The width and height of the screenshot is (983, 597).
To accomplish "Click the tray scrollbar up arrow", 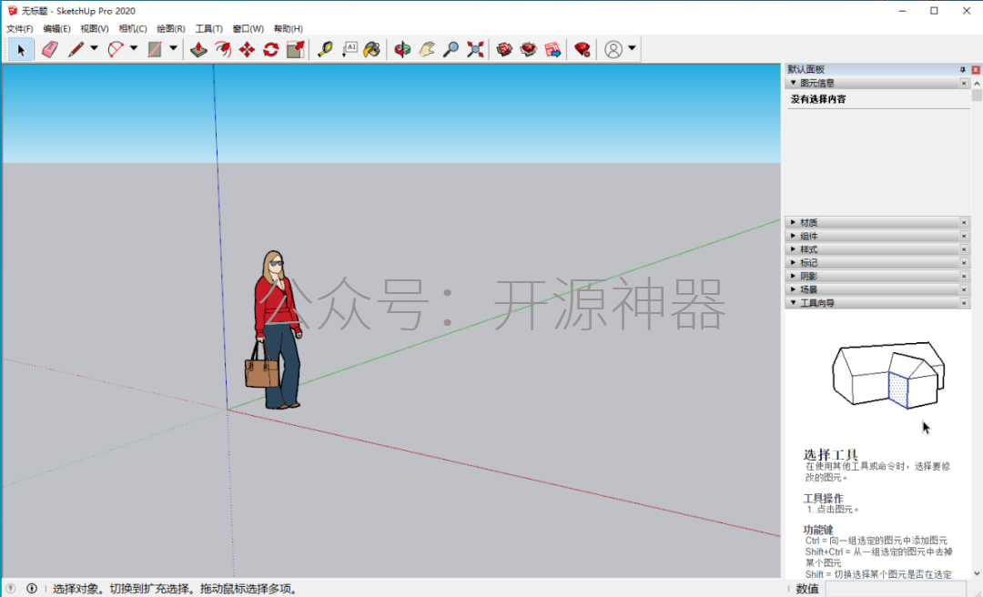I will click(977, 84).
